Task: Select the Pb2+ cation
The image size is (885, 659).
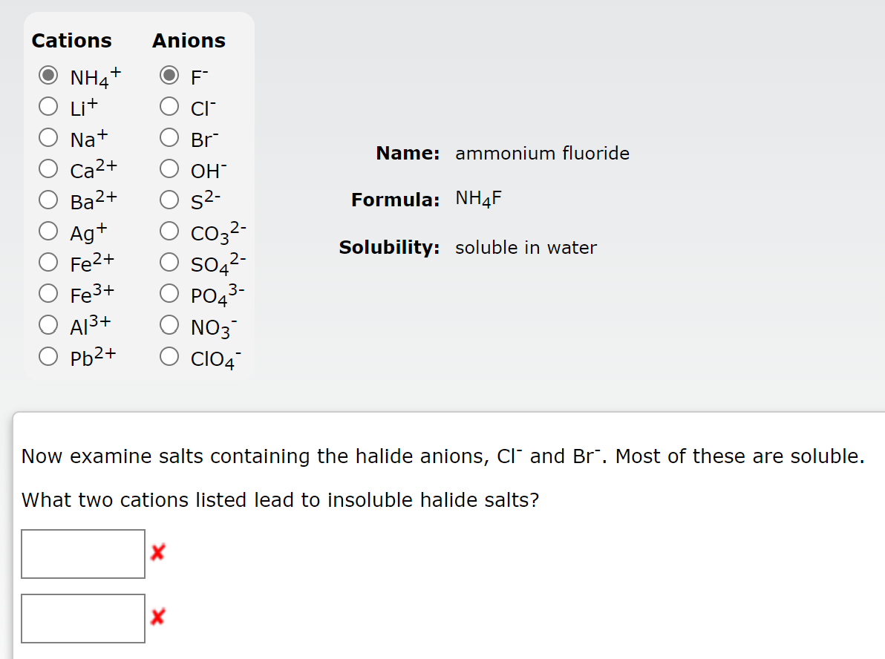Action: click(48, 355)
